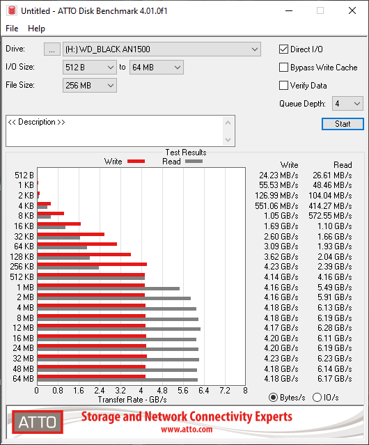Close the ATTO Disk Benchmark window

(x=352, y=10)
